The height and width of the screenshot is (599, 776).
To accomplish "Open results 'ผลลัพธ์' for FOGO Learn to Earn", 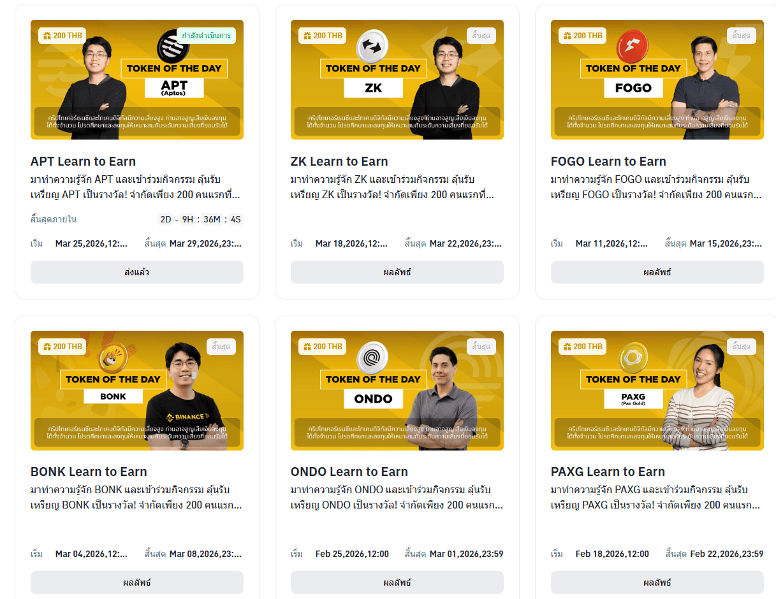I will [x=657, y=272].
